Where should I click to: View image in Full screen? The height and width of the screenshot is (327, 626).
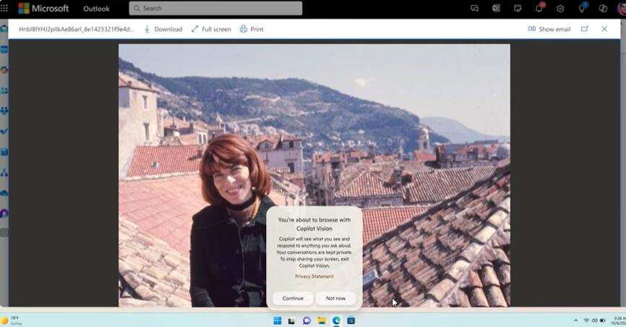211,29
